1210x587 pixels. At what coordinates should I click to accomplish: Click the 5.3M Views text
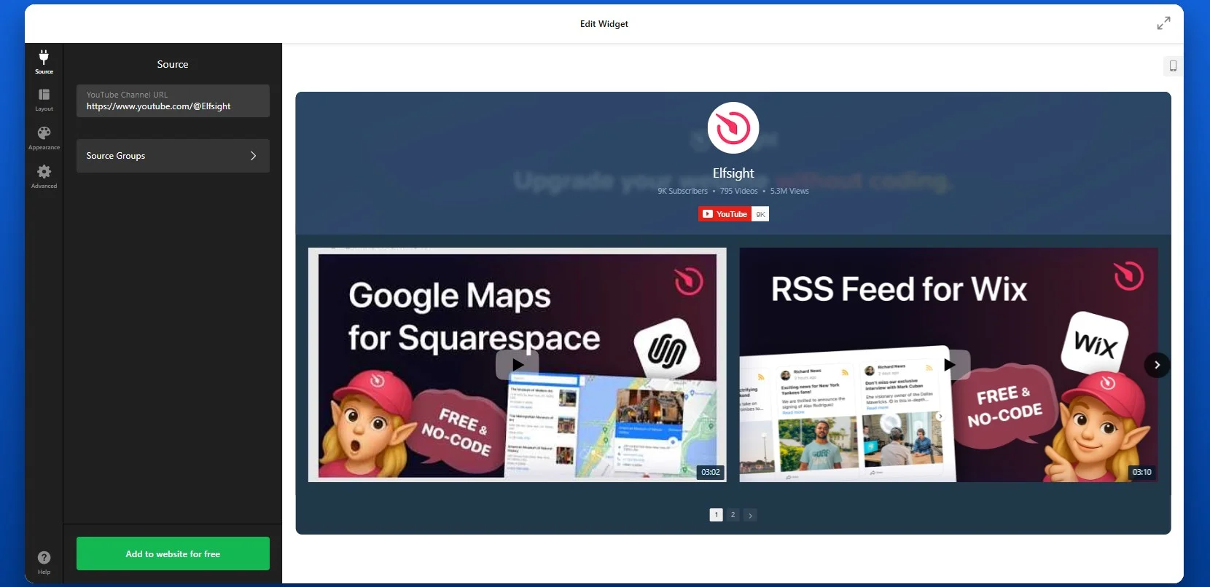click(789, 192)
